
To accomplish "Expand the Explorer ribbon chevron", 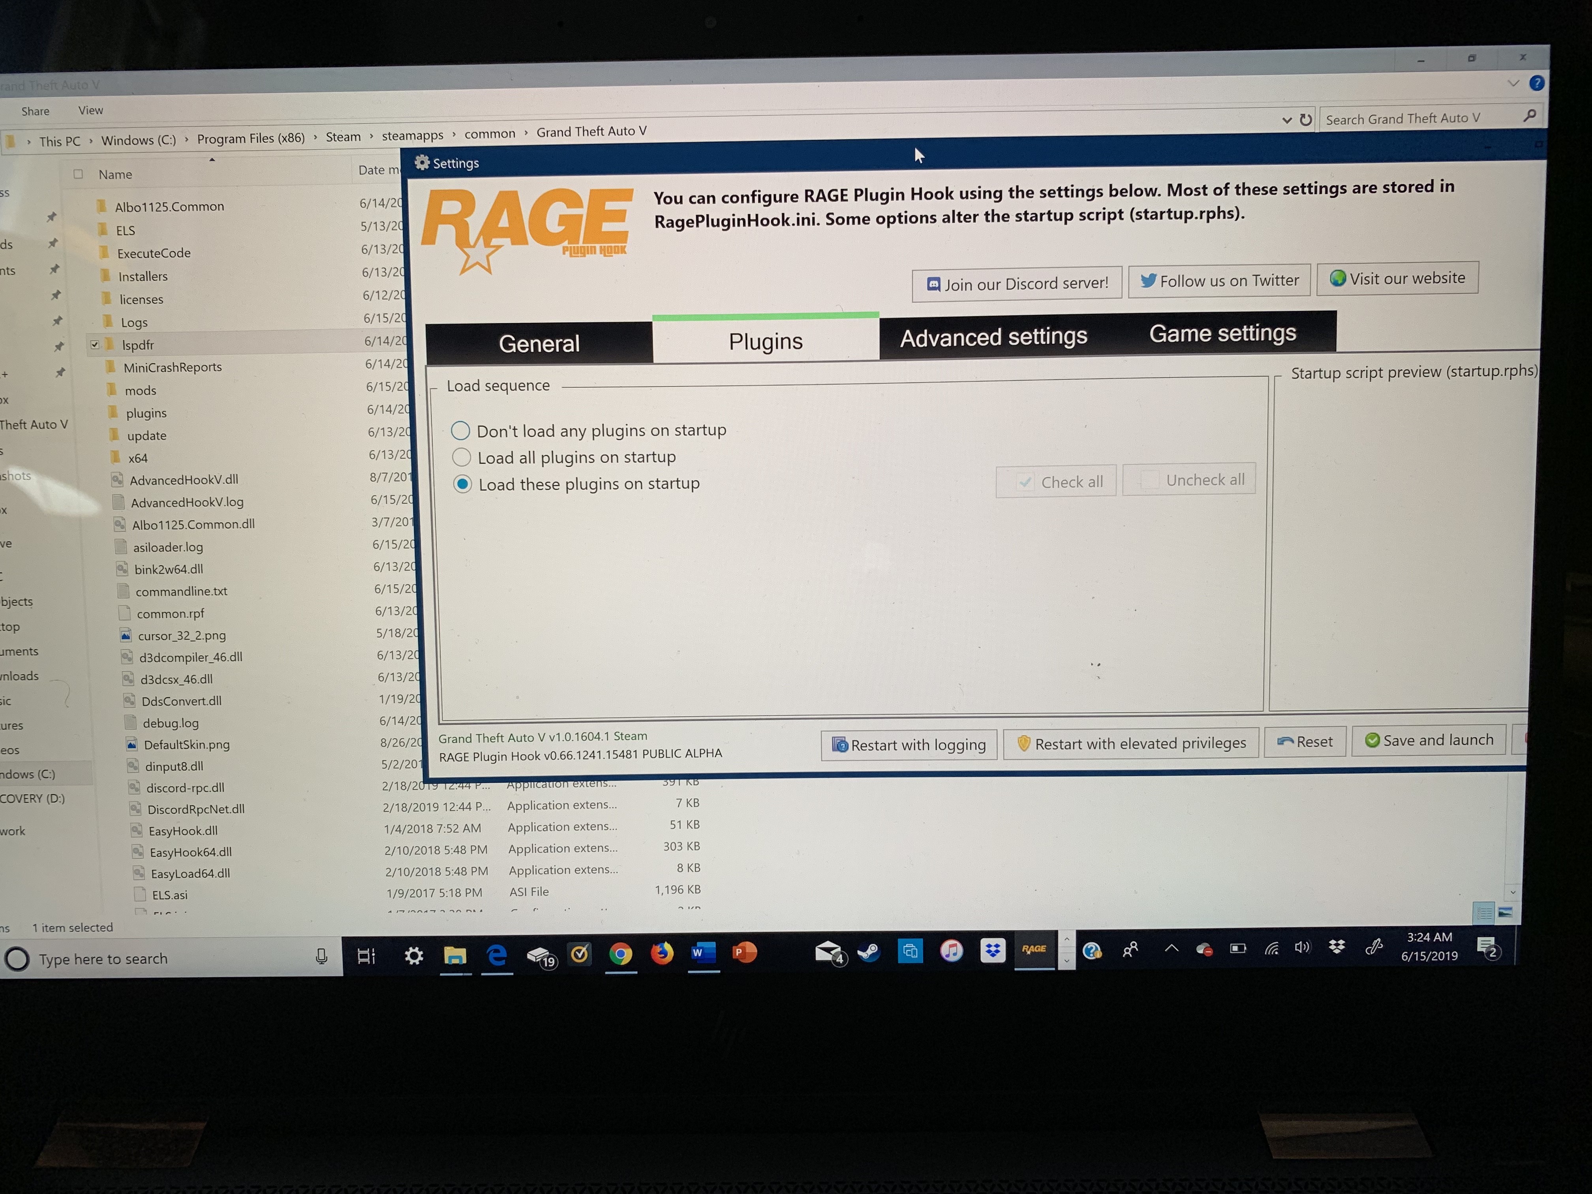I will (1513, 83).
